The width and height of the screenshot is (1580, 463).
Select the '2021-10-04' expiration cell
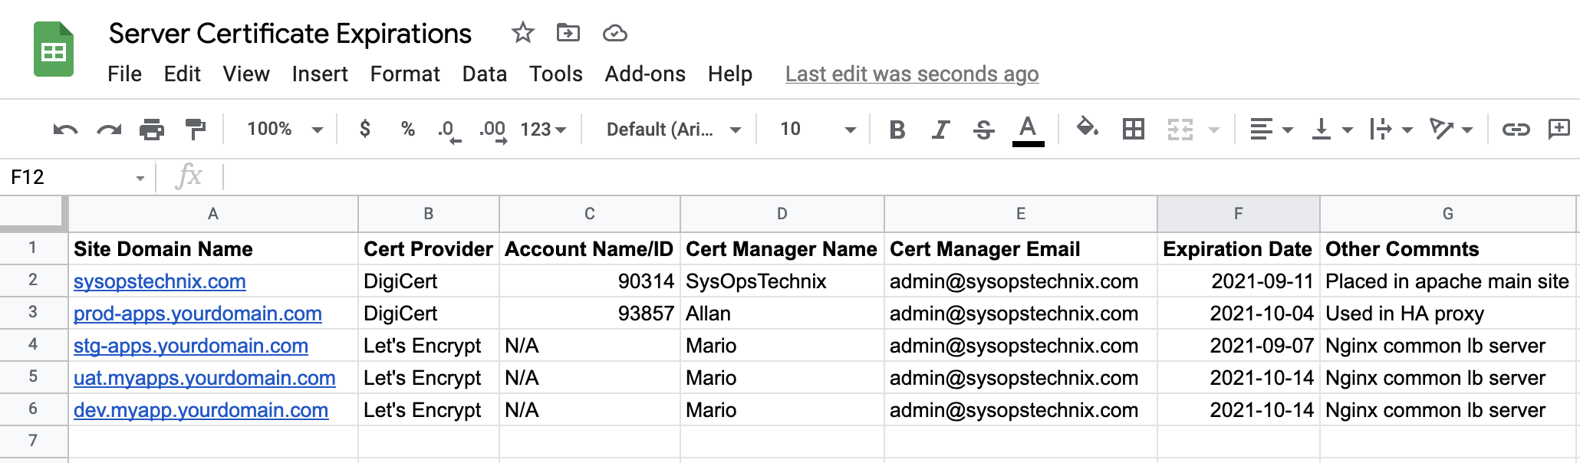click(x=1239, y=313)
